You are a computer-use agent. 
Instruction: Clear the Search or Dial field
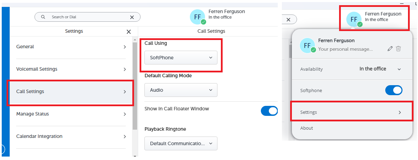click(132, 17)
